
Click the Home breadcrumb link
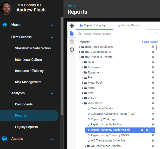72,5
